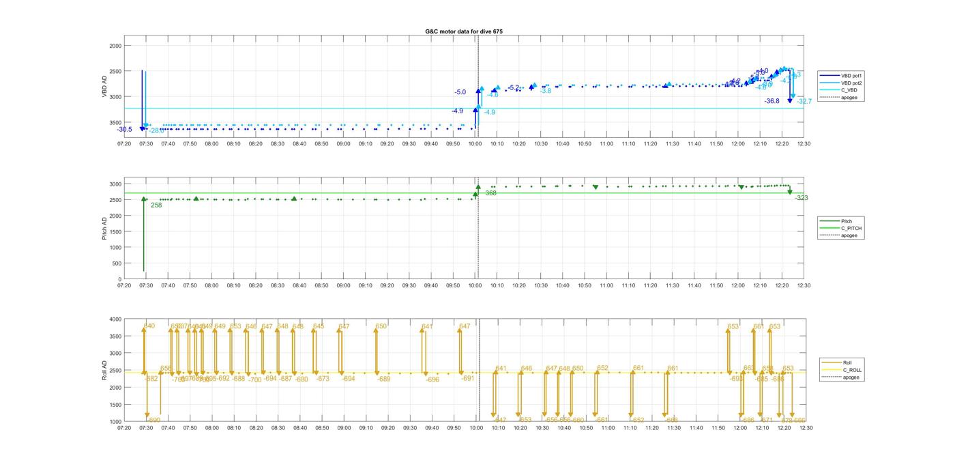Click the '07:20' tick under VBD plot
This screenshot has height=473, width=955.
click(124, 144)
